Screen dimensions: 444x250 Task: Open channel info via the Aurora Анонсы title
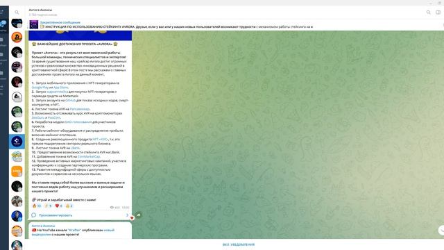pos(40,10)
